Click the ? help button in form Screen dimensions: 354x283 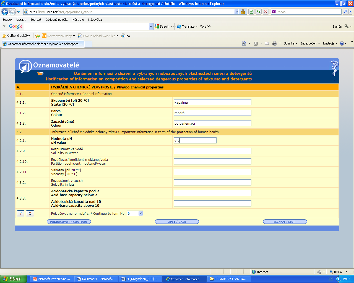point(20,213)
